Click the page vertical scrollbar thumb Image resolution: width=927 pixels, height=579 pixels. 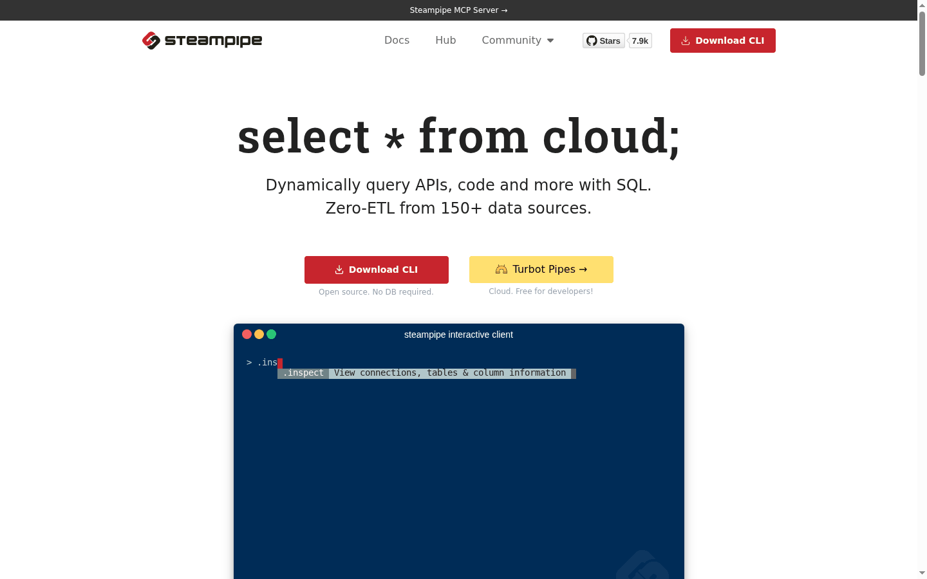point(922,44)
